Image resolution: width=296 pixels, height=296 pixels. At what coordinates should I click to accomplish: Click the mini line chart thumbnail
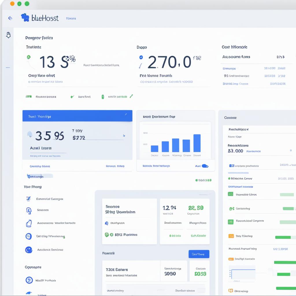(x=242, y=274)
